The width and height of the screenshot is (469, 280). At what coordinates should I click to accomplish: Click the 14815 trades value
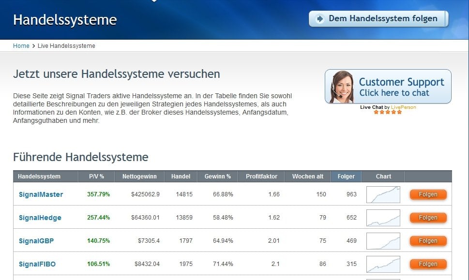[184, 194]
